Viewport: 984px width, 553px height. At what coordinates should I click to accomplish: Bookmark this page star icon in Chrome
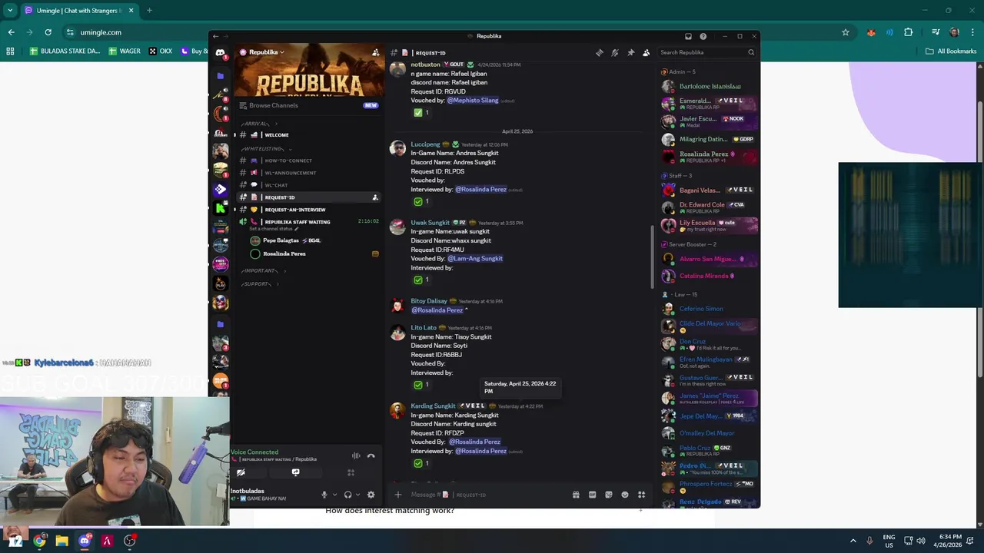tap(846, 32)
